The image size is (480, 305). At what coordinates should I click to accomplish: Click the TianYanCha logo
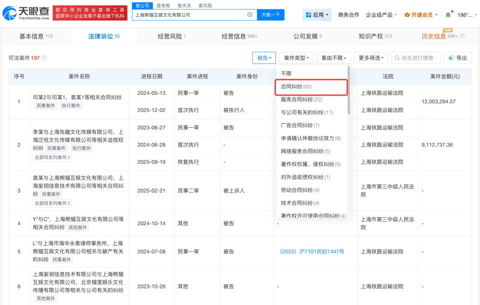pyautogui.click(x=27, y=13)
